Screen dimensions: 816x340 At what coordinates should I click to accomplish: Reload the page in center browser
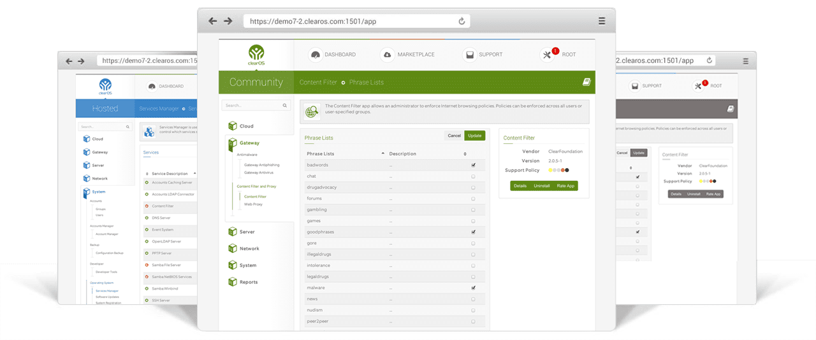(x=462, y=21)
